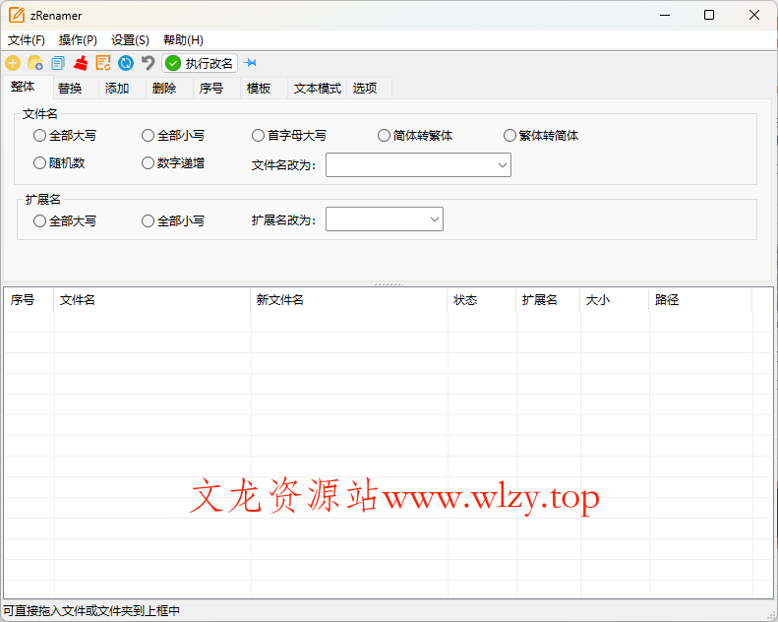The image size is (778, 622).
Task: Select 全部小写 radio under 扩展名
Action: coord(173,220)
